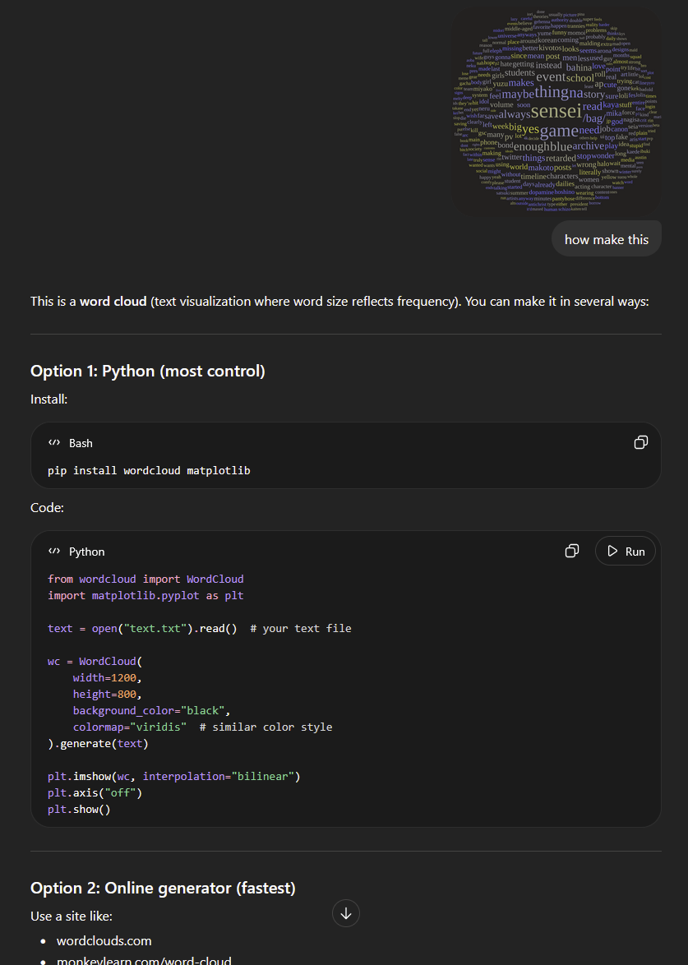Click the scroll-to-bottom arrow button
The height and width of the screenshot is (965, 688).
(346, 913)
